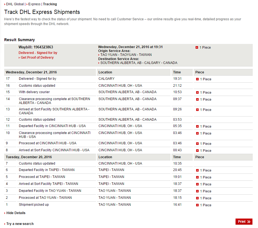Expand piece plus icon for row 10 clearance Cincinnati
Viewport: 258px width, 228px height.
pyautogui.click(x=197, y=133)
